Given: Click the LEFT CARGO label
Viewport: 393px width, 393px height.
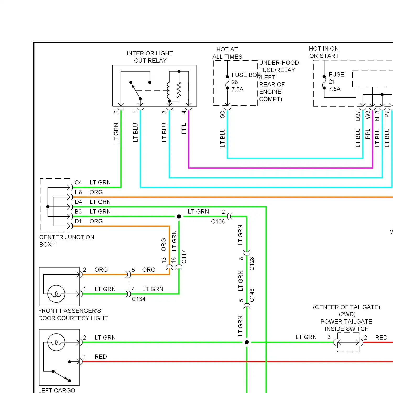Looking at the screenshot, I should pyautogui.click(x=57, y=390).
